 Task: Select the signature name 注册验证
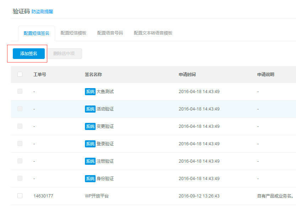[x=105, y=161]
